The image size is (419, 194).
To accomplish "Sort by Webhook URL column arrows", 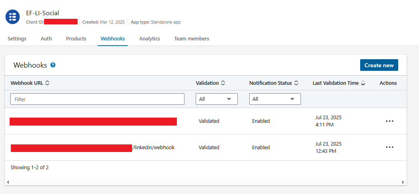I will [47, 83].
